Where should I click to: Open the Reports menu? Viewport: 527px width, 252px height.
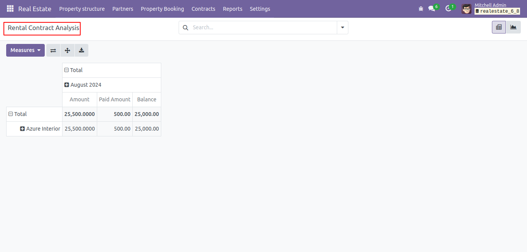[233, 8]
